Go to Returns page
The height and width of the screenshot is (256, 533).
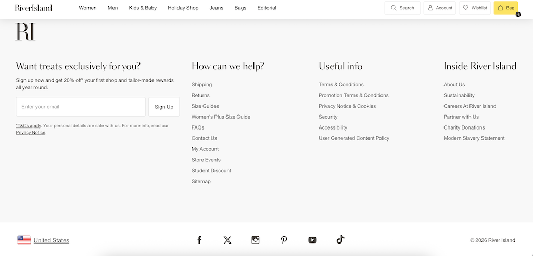200,95
